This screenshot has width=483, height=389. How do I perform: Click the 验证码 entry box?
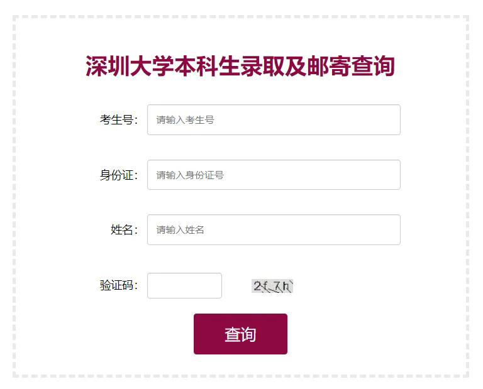pyautogui.click(x=184, y=286)
